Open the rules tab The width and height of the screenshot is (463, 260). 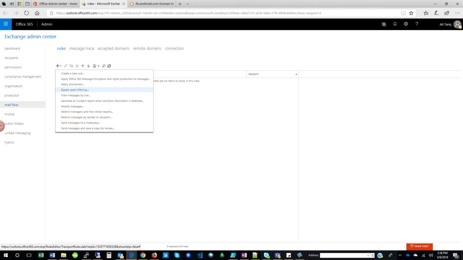[x=61, y=49]
